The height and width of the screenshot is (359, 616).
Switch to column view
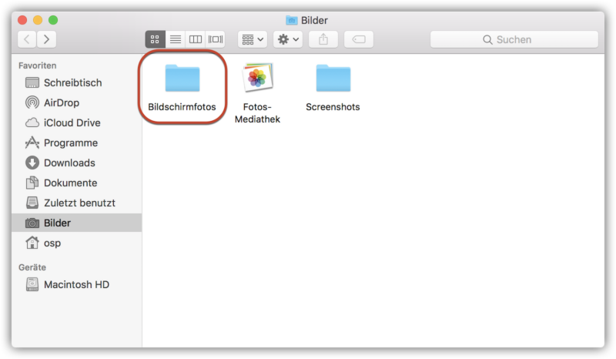196,39
